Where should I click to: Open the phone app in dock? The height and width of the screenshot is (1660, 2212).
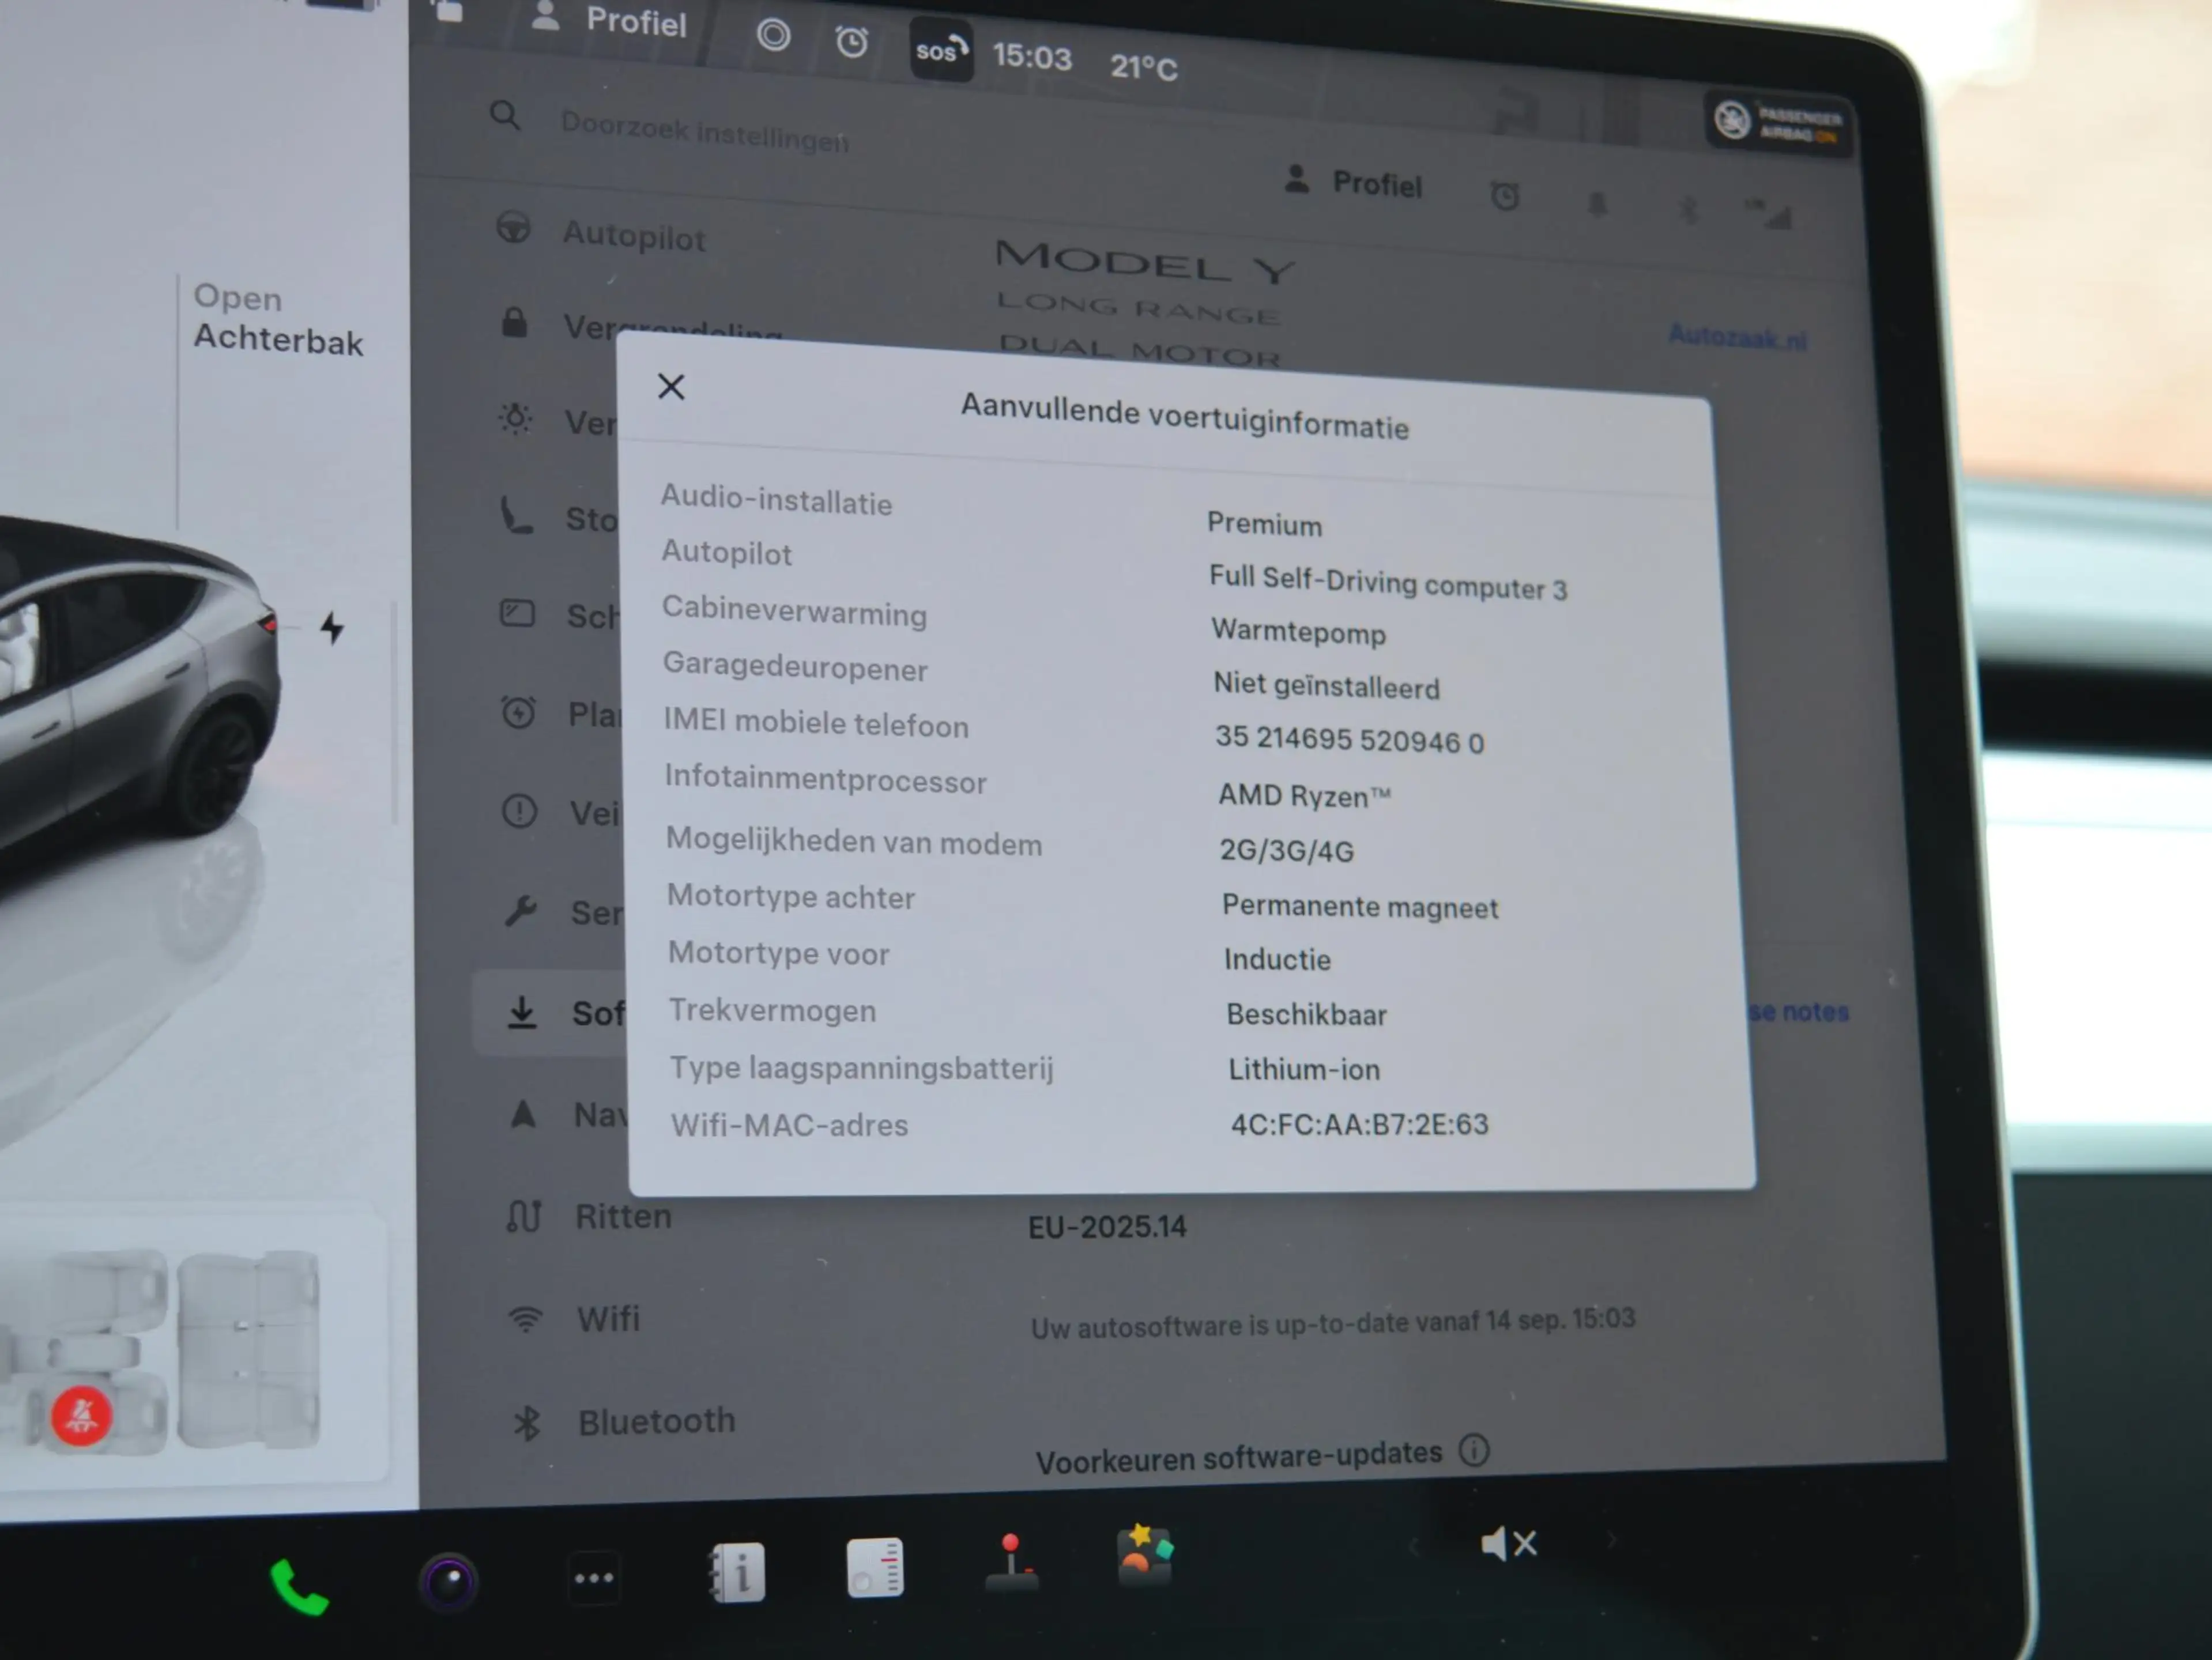(x=299, y=1587)
